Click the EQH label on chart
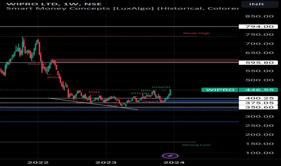 94,92
